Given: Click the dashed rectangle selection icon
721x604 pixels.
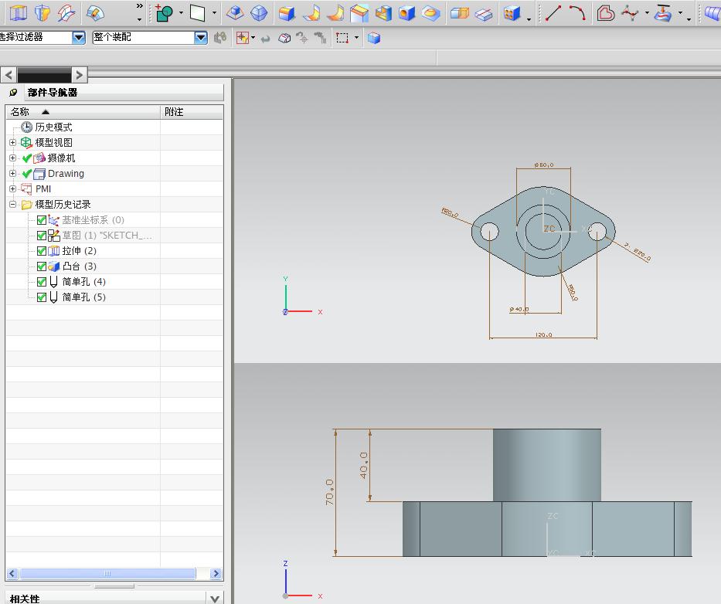Looking at the screenshot, I should pos(342,38).
